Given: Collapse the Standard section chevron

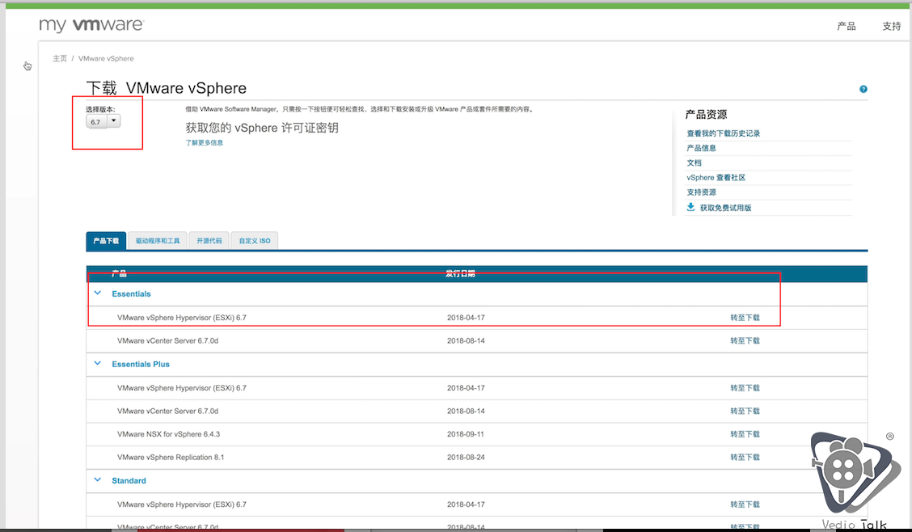Looking at the screenshot, I should 98,479.
